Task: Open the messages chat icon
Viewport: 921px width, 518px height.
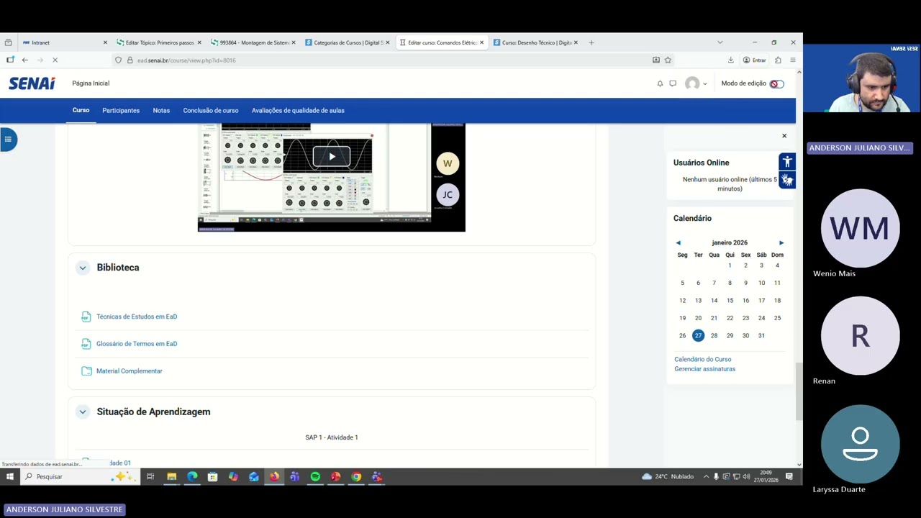Action: [x=673, y=83]
